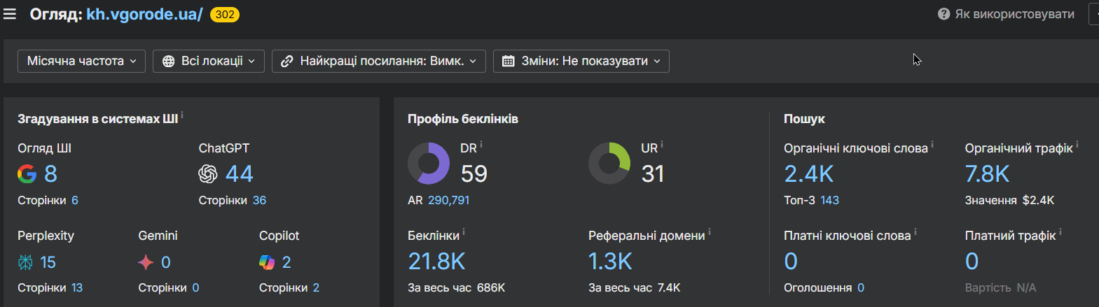The image size is (1099, 307).
Task: Click the Copilot logo icon
Action: [x=267, y=262]
